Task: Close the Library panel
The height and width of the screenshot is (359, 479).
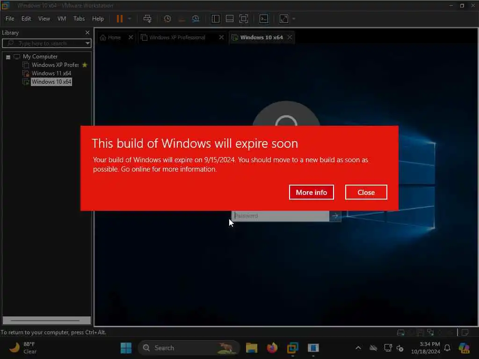Action: tap(87, 32)
